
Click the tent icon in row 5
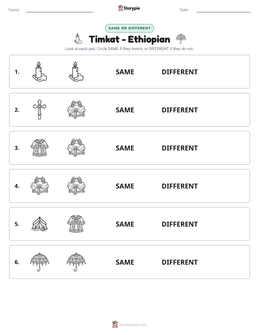(x=40, y=224)
